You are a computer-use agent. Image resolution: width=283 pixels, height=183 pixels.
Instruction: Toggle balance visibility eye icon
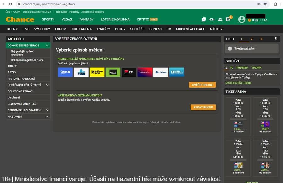[265, 20]
